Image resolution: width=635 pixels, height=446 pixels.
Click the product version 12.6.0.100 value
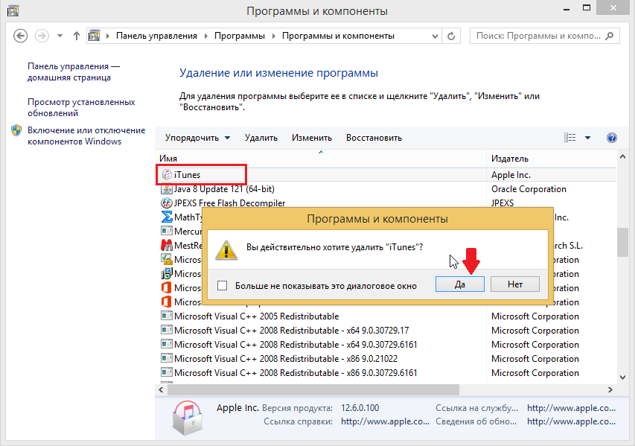coord(360,408)
